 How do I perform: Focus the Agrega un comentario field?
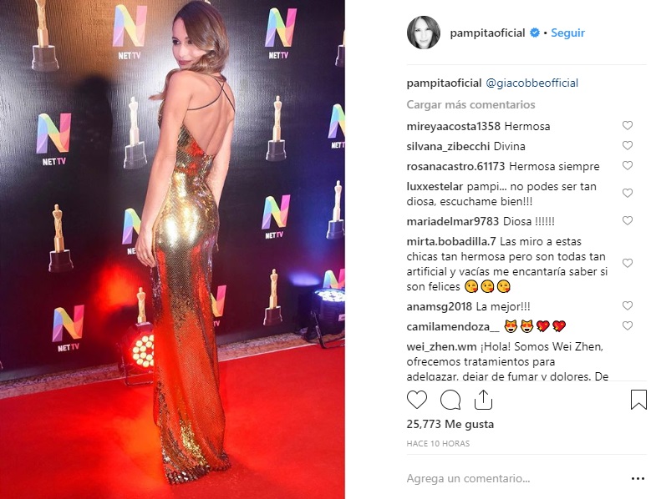pos(515,479)
